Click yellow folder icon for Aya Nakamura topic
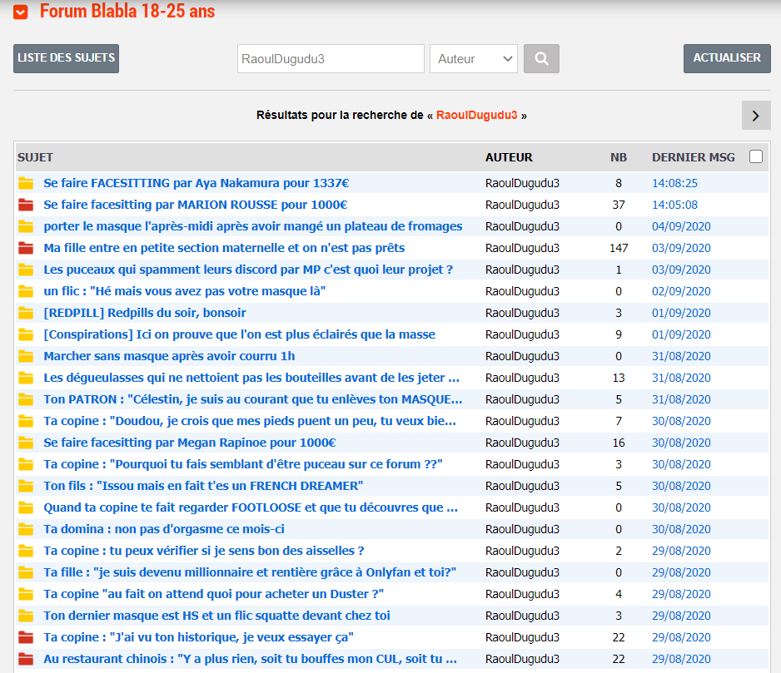 click(26, 183)
